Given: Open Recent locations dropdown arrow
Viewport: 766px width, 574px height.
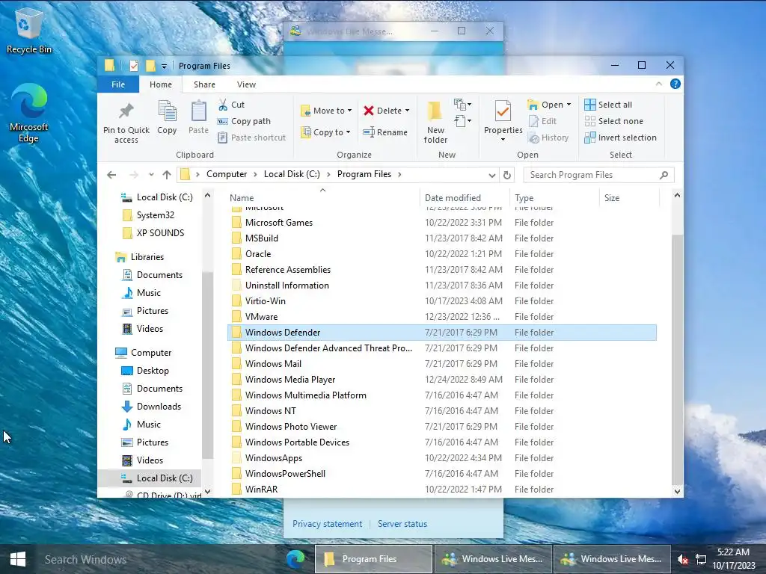Looking at the screenshot, I should [151, 175].
